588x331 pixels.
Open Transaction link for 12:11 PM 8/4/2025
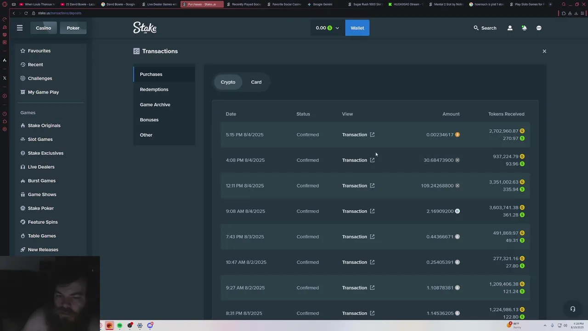click(x=358, y=186)
